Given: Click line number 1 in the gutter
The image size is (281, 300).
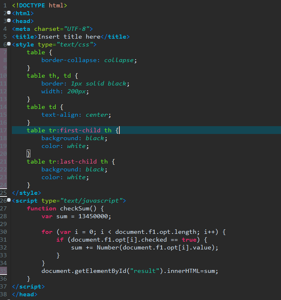Looking at the screenshot, I should coord(5,5).
